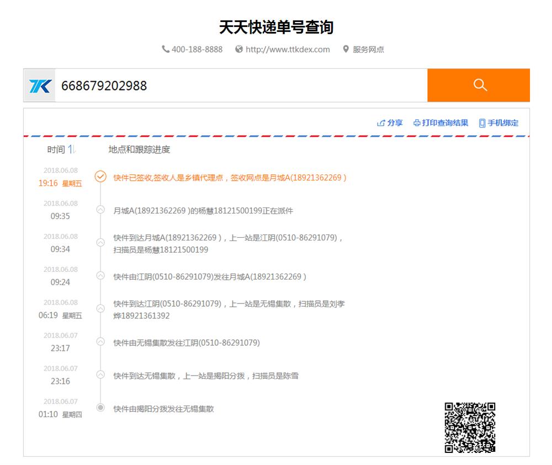Click the orange search button
The width and height of the screenshot is (552, 465).
pos(479,85)
